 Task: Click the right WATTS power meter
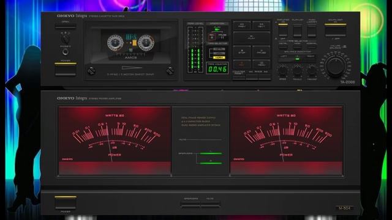tap(286, 141)
